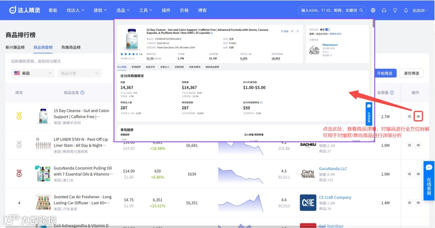Image resolution: width=435 pixels, height=228 pixels.
Task: Click the Guru Nanda shop logo
Action: [x=308, y=174]
